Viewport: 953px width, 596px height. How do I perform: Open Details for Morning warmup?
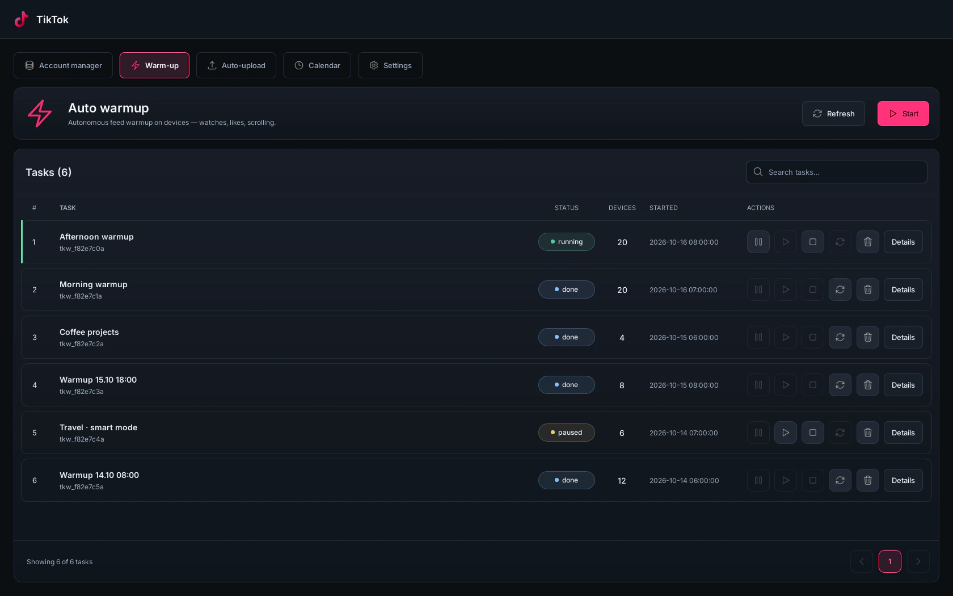pyautogui.click(x=903, y=289)
